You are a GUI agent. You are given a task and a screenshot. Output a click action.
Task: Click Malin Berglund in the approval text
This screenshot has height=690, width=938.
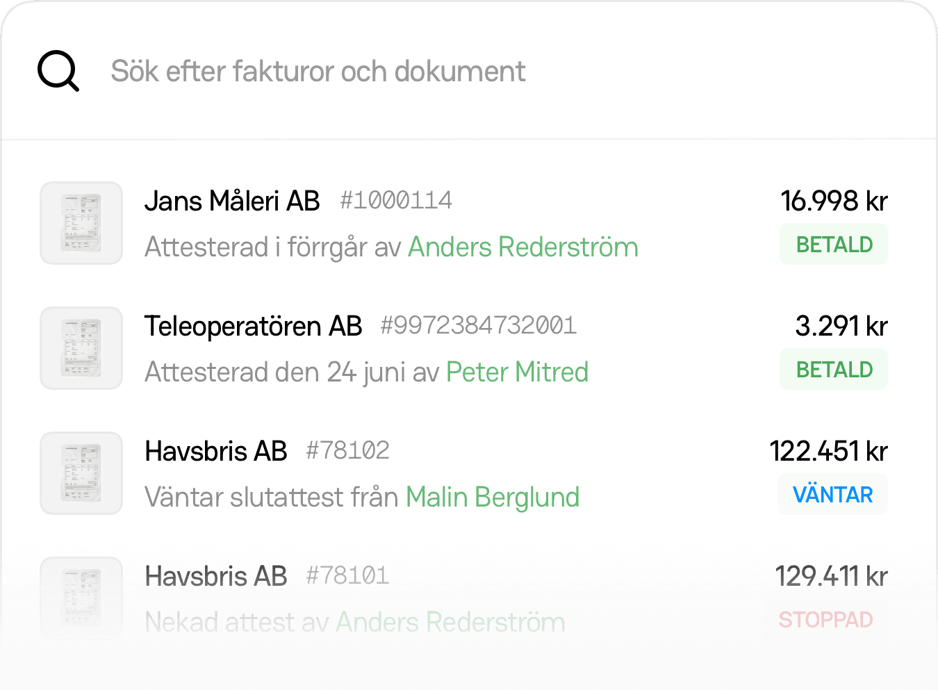pyautogui.click(x=493, y=497)
